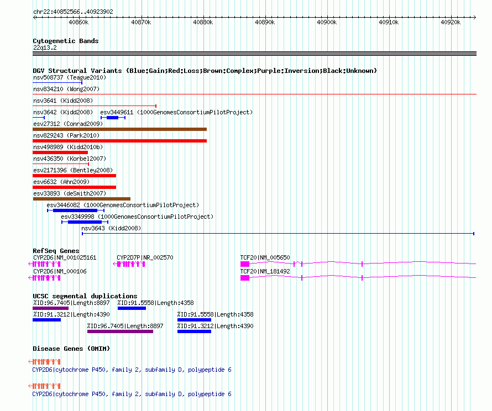Click the second orange CYP2D6 OMIM gene glyph

(44, 386)
